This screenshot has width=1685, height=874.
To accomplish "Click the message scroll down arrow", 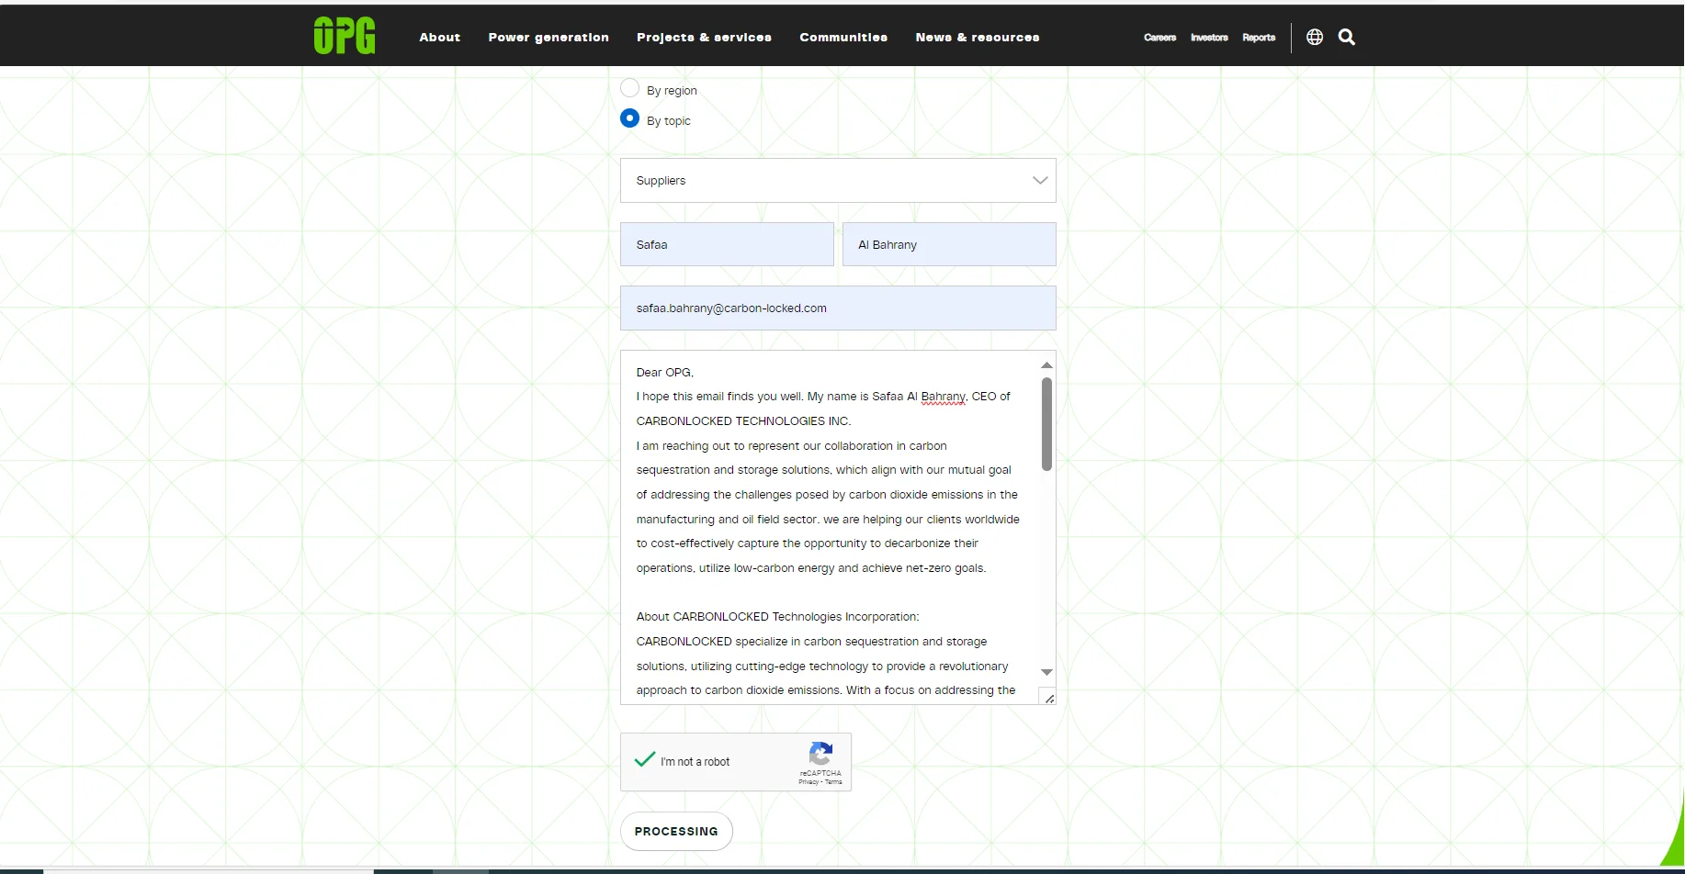I will click(x=1046, y=673).
